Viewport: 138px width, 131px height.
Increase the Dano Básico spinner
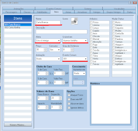point(47,97)
